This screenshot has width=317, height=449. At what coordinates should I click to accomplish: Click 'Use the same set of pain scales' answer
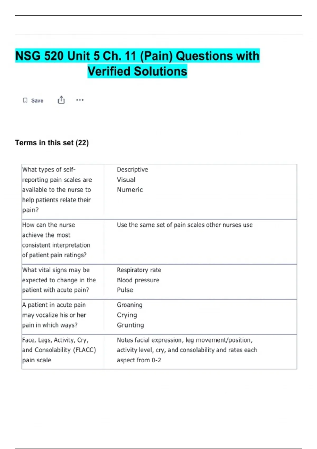[185, 225]
